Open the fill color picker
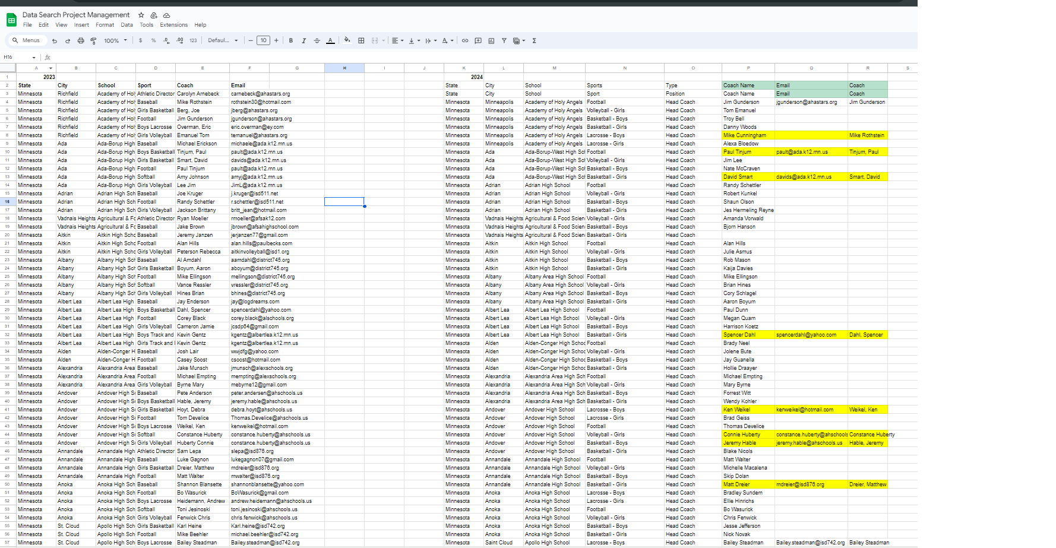The height and width of the screenshot is (548, 1056). pos(347,41)
